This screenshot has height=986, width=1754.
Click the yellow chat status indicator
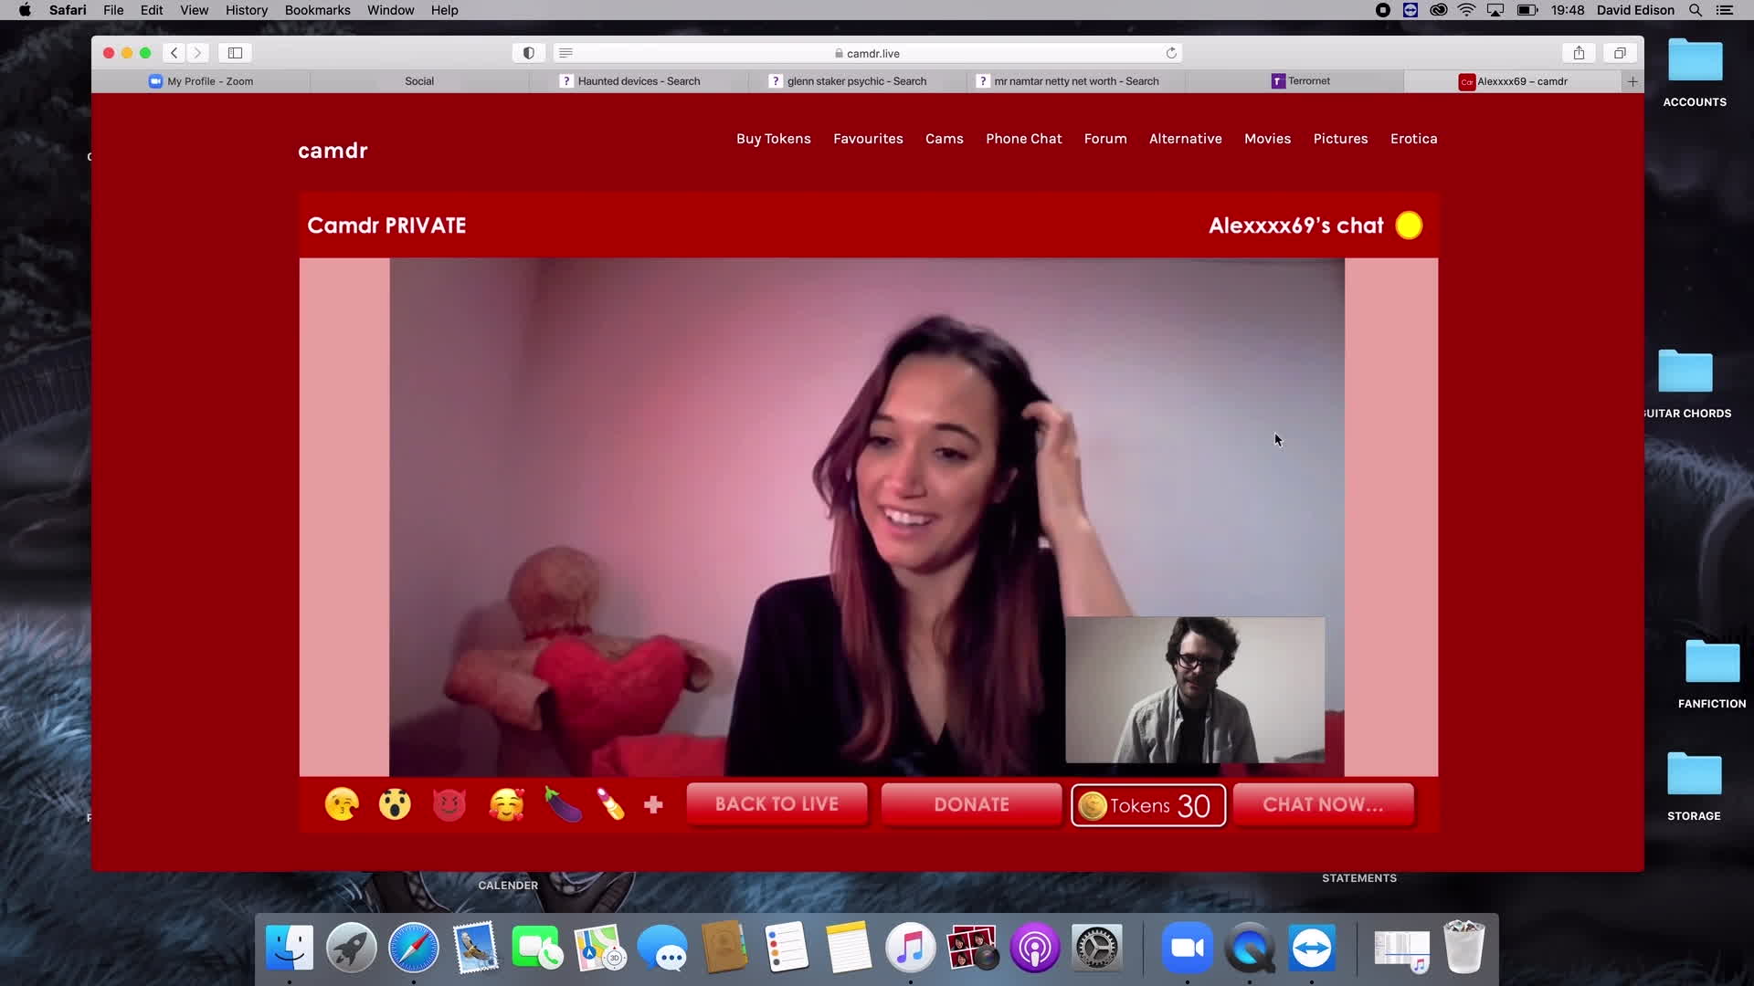[x=1409, y=226]
